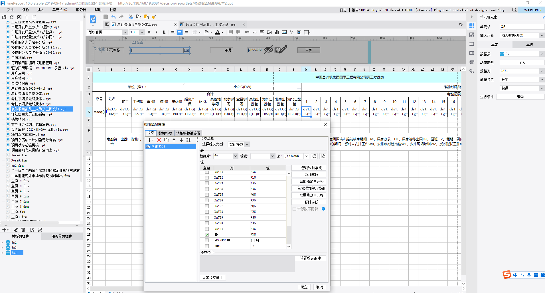The width and height of the screenshot is (545, 293).
Task: Toggle bold formatting
Action: point(149,32)
